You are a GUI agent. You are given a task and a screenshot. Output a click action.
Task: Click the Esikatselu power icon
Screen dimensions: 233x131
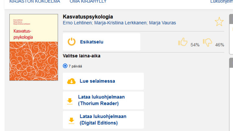(72, 42)
